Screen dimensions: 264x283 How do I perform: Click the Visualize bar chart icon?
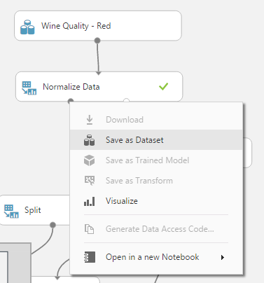click(x=90, y=201)
